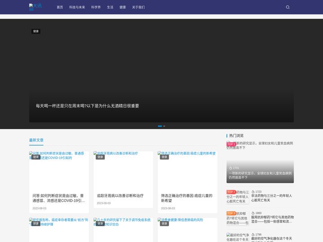Select the 健康 navigation item
Image resolution: width=323 pixels, height=242 pixels.
click(x=122, y=7)
